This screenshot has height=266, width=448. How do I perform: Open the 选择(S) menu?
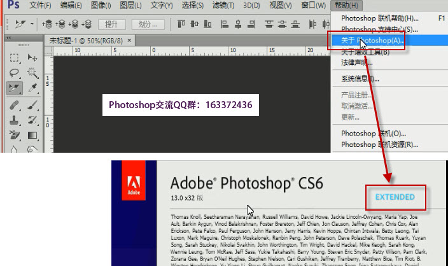click(193, 5)
